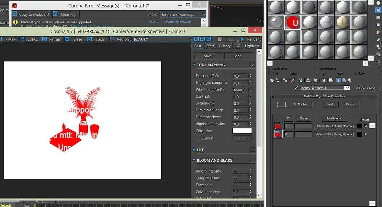382x207 pixels.
Task: Enable the Curves checkbox
Action: coord(198,138)
